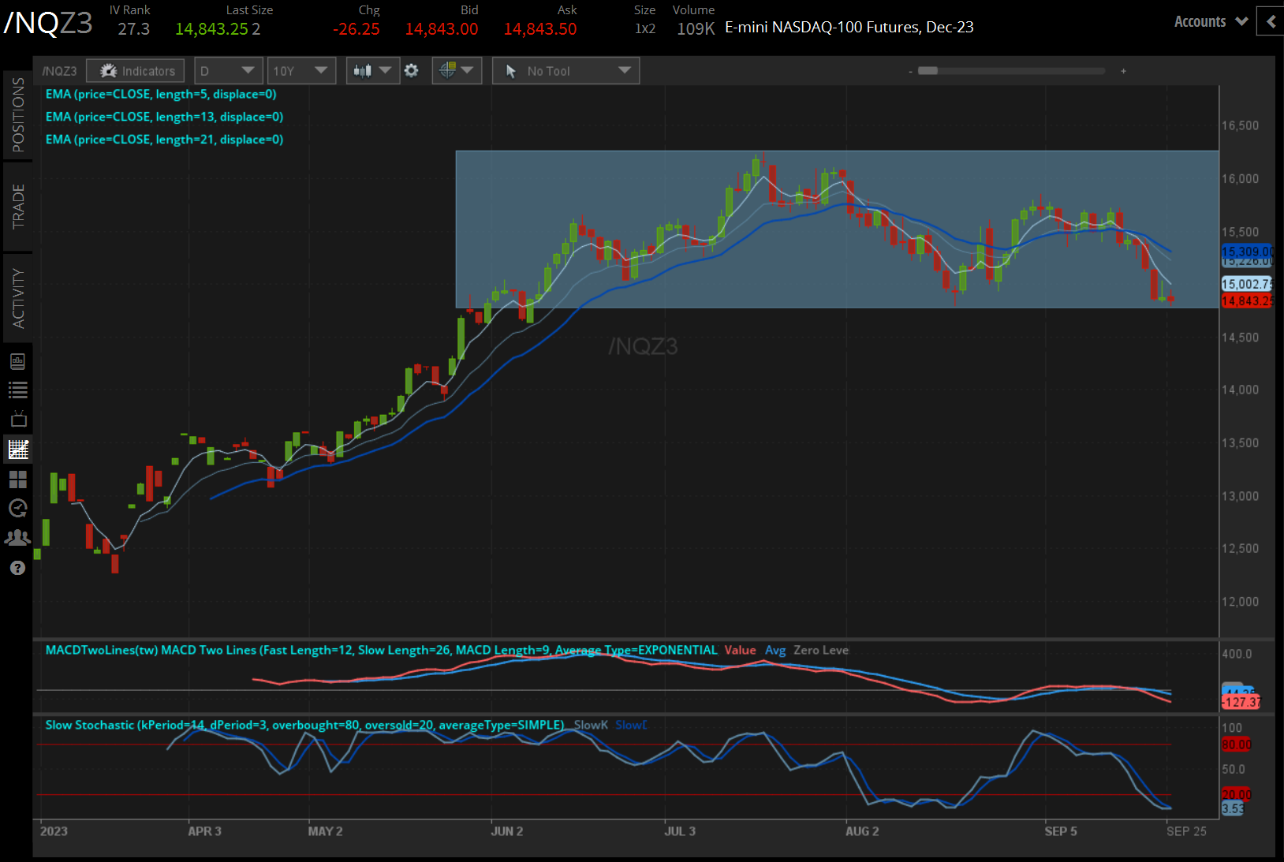1284x862 pixels.
Task: Expand the 10Y time range dropdown
Action: pyautogui.click(x=300, y=71)
